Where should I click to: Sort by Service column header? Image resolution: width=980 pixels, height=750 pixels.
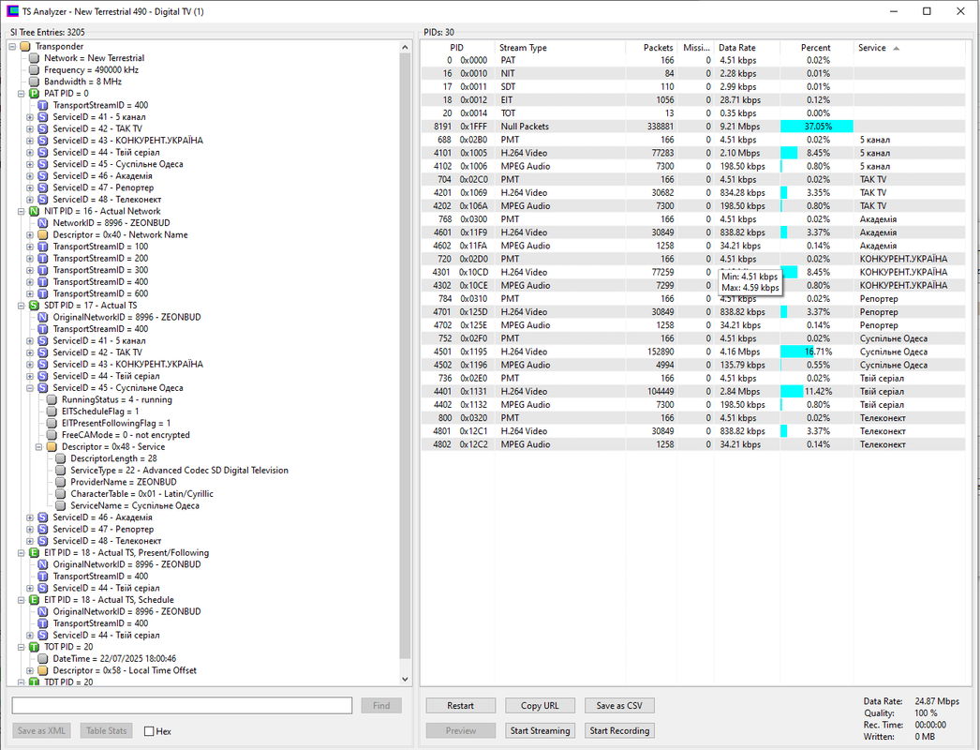tap(910, 48)
